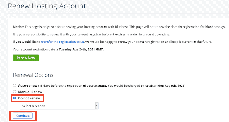Click the "Your account expiration date is" text
This screenshot has height=122, width=229.
(x=36, y=49)
